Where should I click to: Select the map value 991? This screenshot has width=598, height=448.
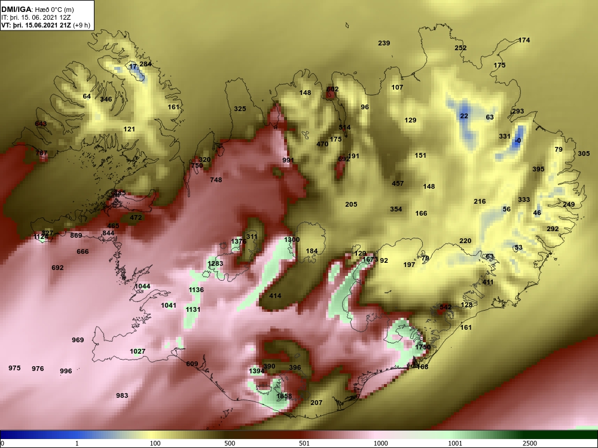pos(288,160)
